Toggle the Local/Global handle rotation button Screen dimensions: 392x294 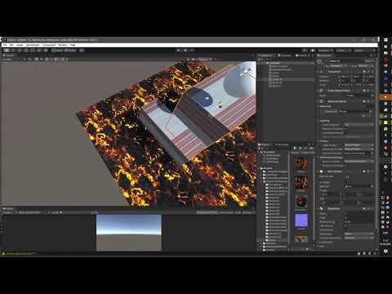point(70,51)
